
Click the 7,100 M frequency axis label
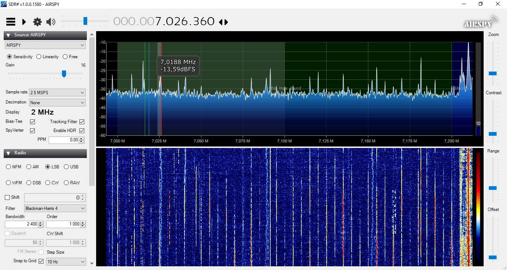tap(284, 141)
